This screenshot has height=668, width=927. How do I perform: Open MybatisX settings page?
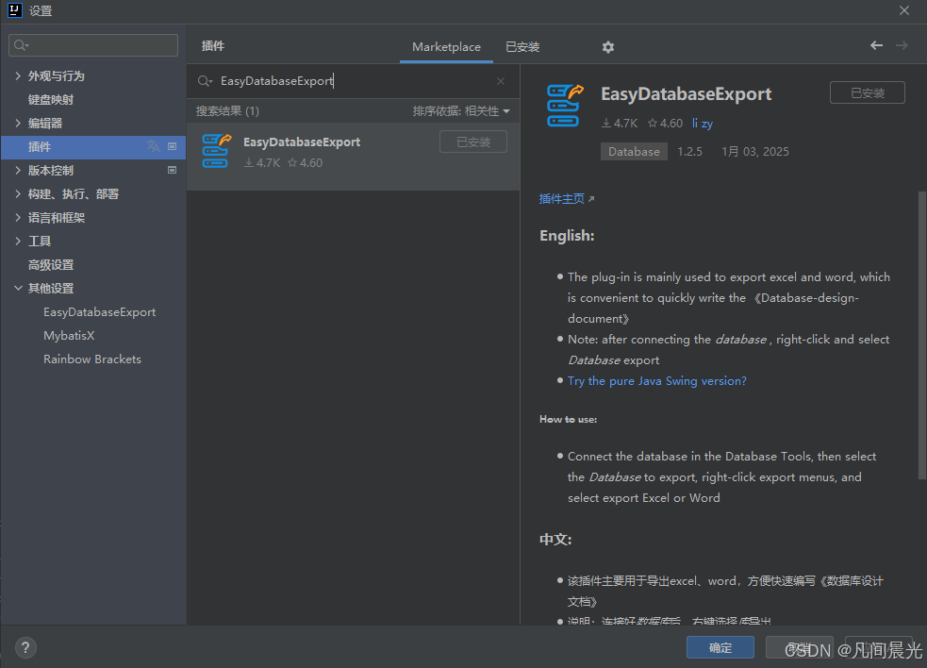click(x=69, y=336)
